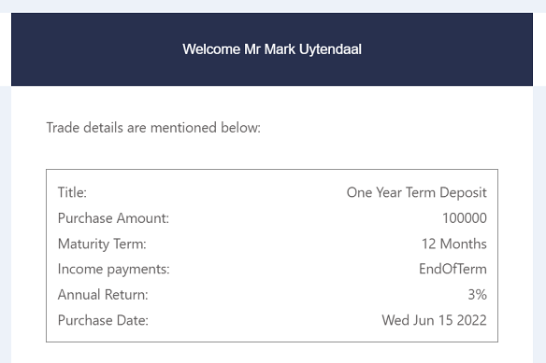The height and width of the screenshot is (363, 546).
Task: Select the Purchase Date label
Action: 103,320
